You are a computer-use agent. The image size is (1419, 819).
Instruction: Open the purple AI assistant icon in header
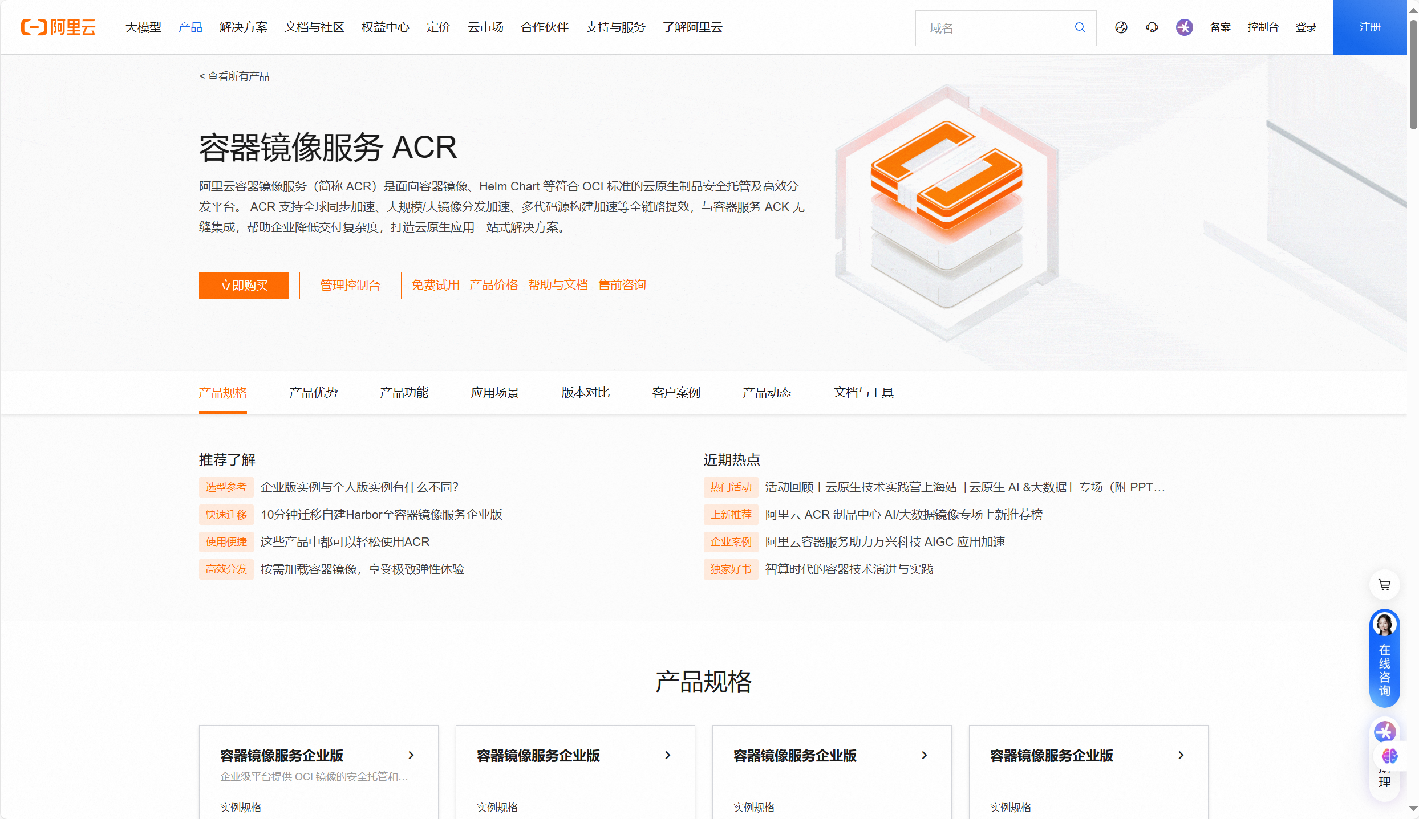pos(1185,27)
